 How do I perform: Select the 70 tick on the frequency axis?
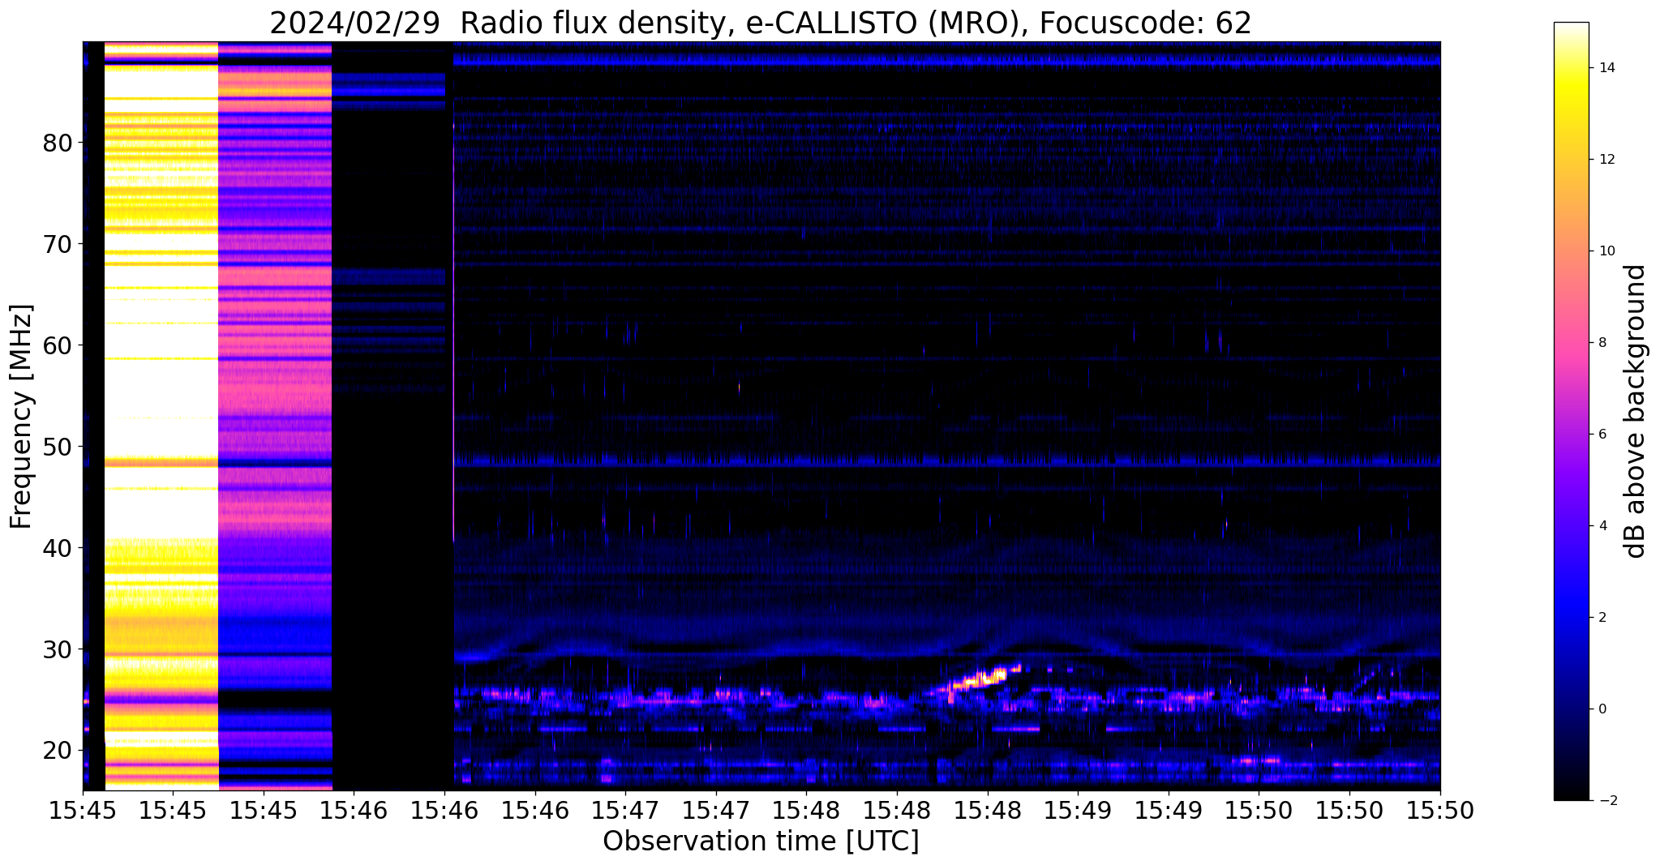coord(58,244)
